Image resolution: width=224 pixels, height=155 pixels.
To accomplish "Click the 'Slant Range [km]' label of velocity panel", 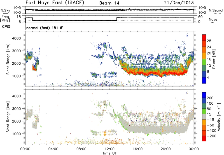I will pyautogui.click(x=8, y=117).
